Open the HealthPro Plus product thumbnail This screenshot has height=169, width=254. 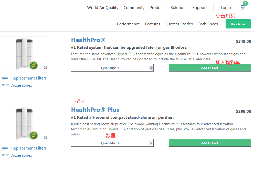24,124
